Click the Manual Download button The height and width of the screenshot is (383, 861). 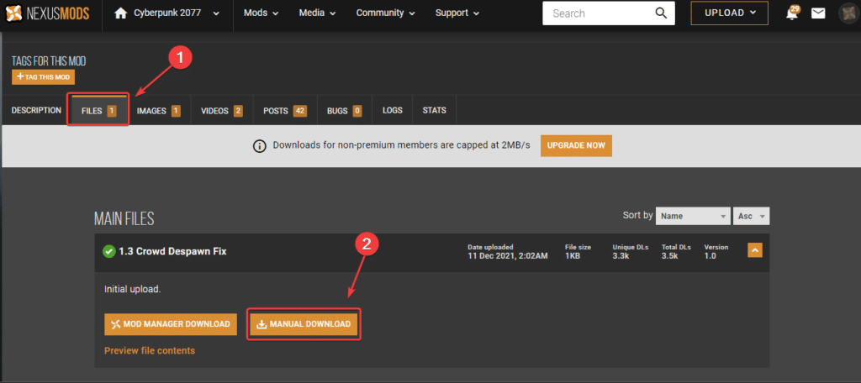click(304, 324)
